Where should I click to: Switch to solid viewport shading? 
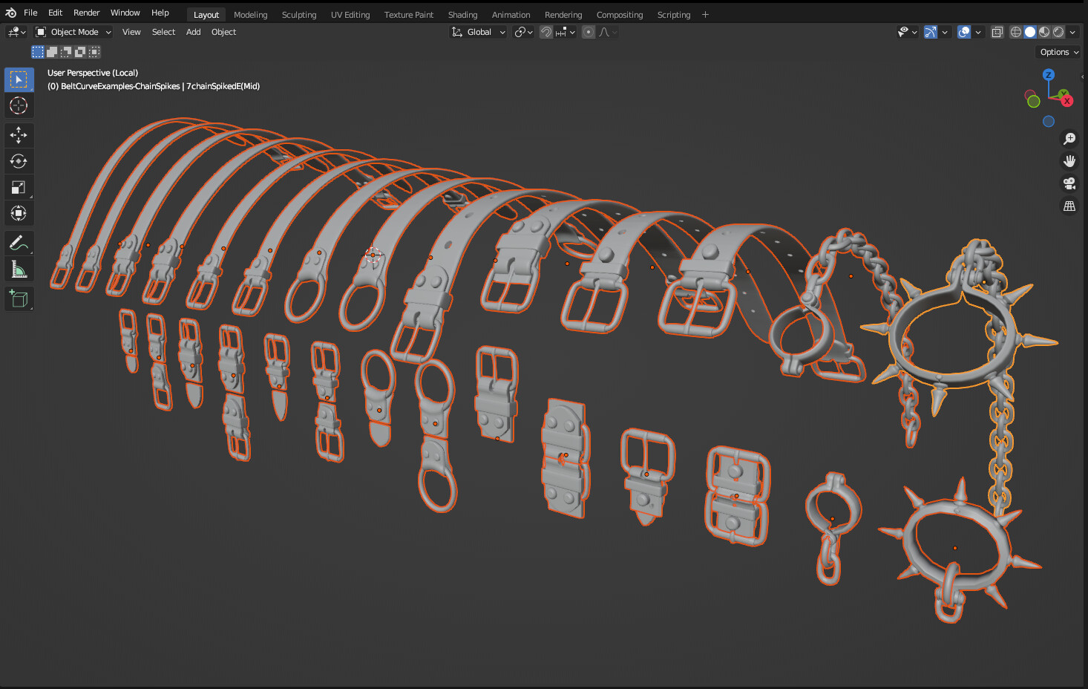1030,32
